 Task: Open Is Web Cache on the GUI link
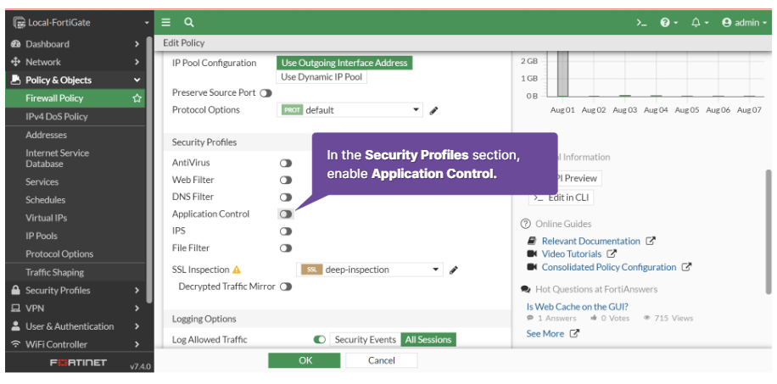tap(578, 306)
